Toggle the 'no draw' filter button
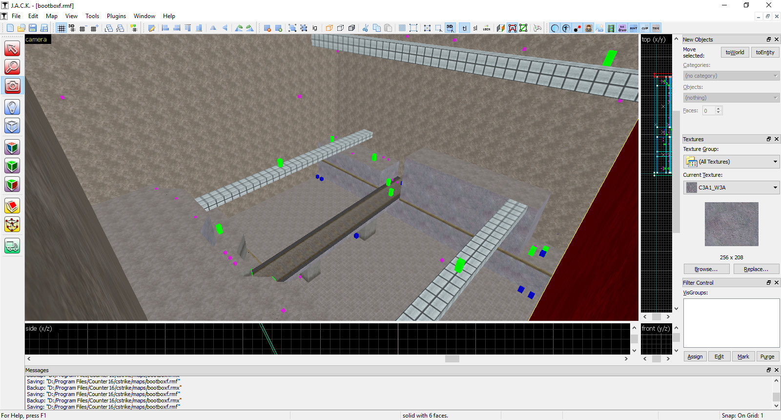This screenshot has width=781, height=420. (622, 28)
